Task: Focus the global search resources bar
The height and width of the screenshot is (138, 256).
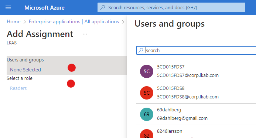Action: coord(171,7)
